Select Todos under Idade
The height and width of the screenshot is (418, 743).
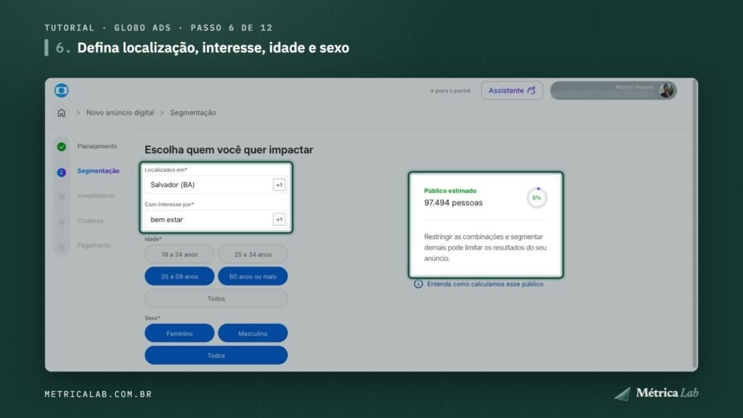tap(216, 298)
